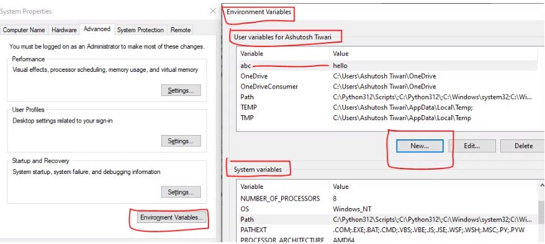Click the OneDriveConsumer path value
This screenshot has width=545, height=244.
[384, 87]
